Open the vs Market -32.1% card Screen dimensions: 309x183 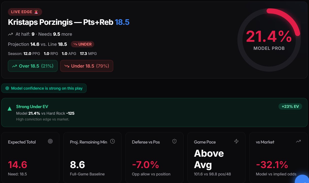coord(278,157)
